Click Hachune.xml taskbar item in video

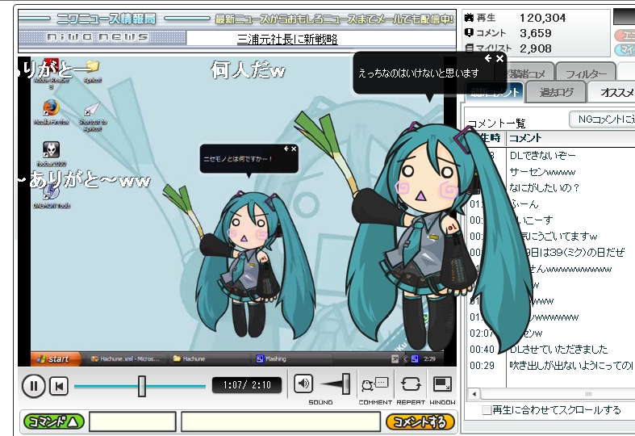125,358
